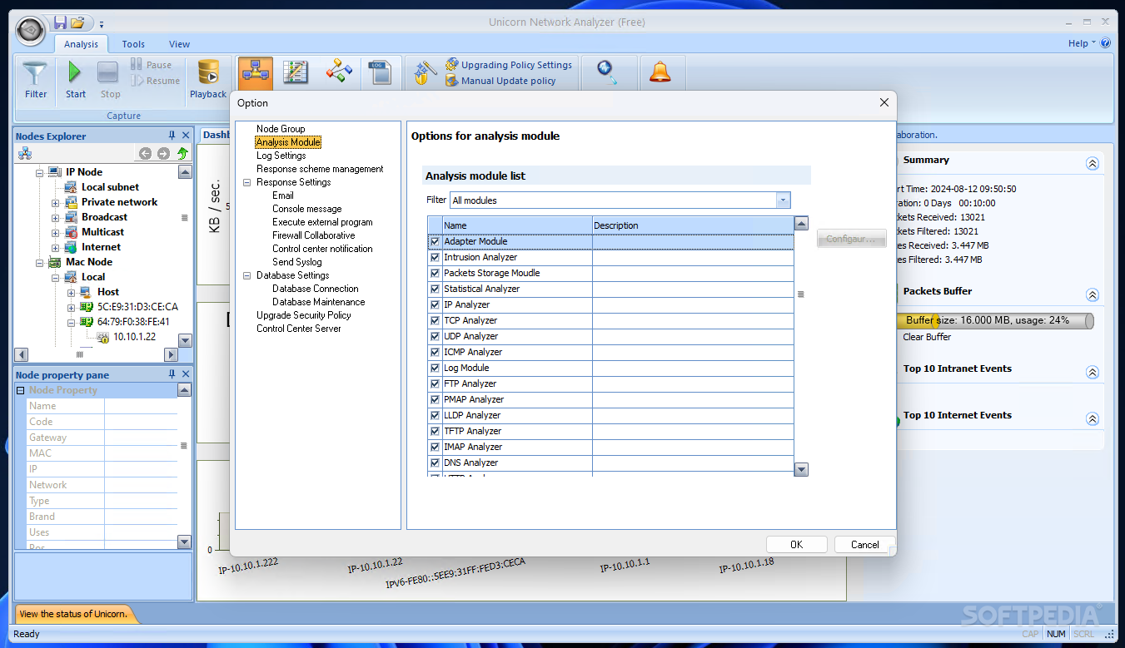Click the Open folder quick-access icon
1125x648 pixels.
[77, 22]
